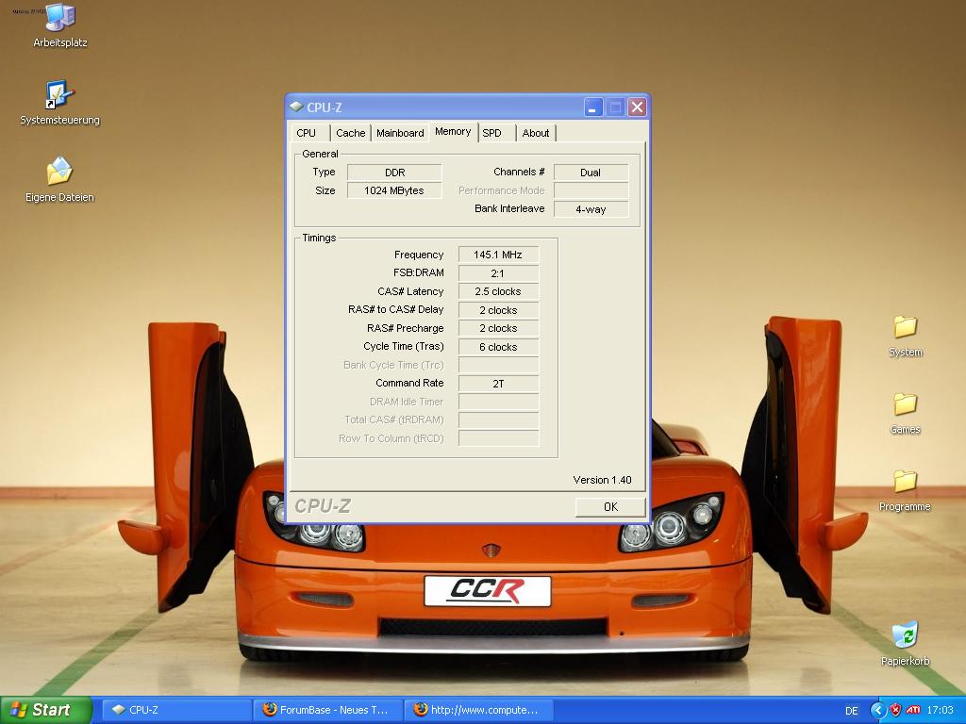Click the CAS# Latency value 2.5 clocks

(x=498, y=292)
